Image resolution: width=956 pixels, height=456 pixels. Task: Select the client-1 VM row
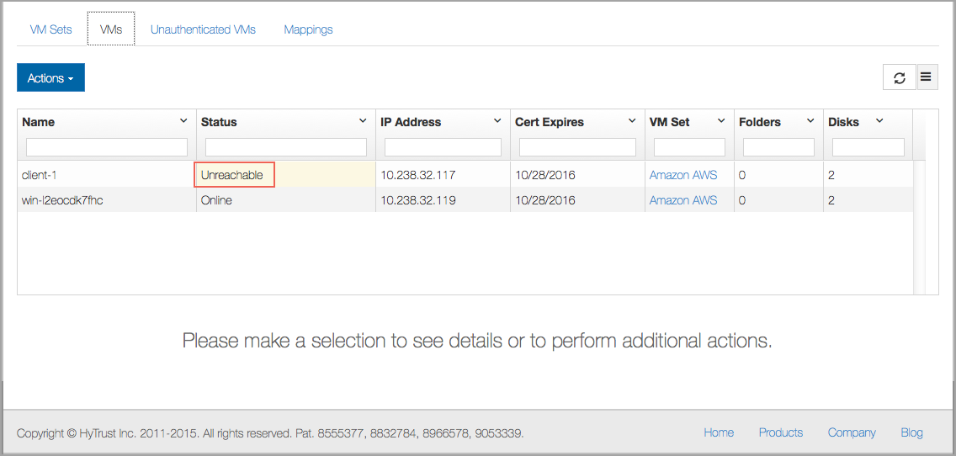click(x=465, y=175)
